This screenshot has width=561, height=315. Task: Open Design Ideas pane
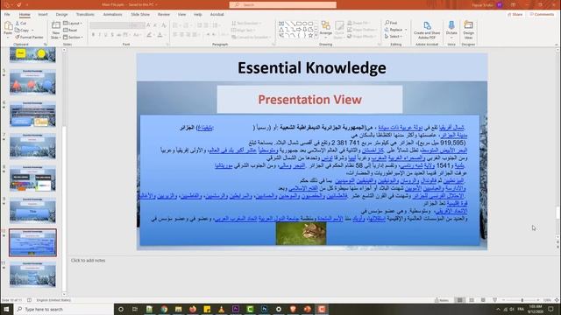(468, 30)
